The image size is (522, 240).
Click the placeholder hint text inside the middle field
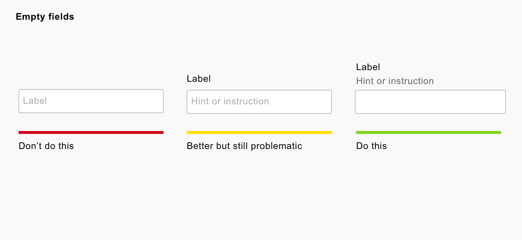tap(230, 101)
